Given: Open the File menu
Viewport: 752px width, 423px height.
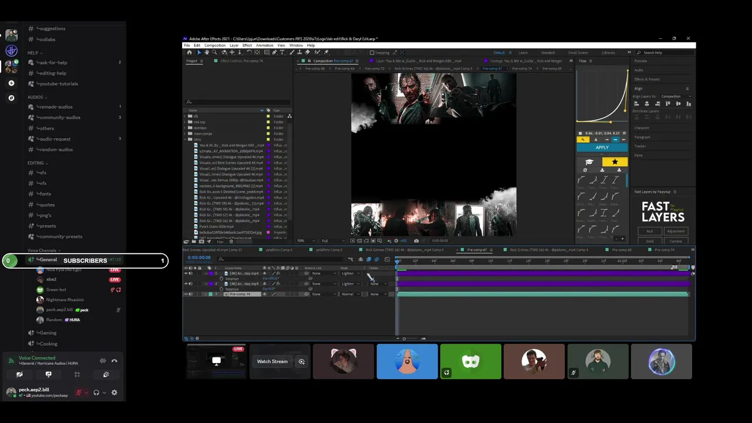Looking at the screenshot, I should coord(187,45).
